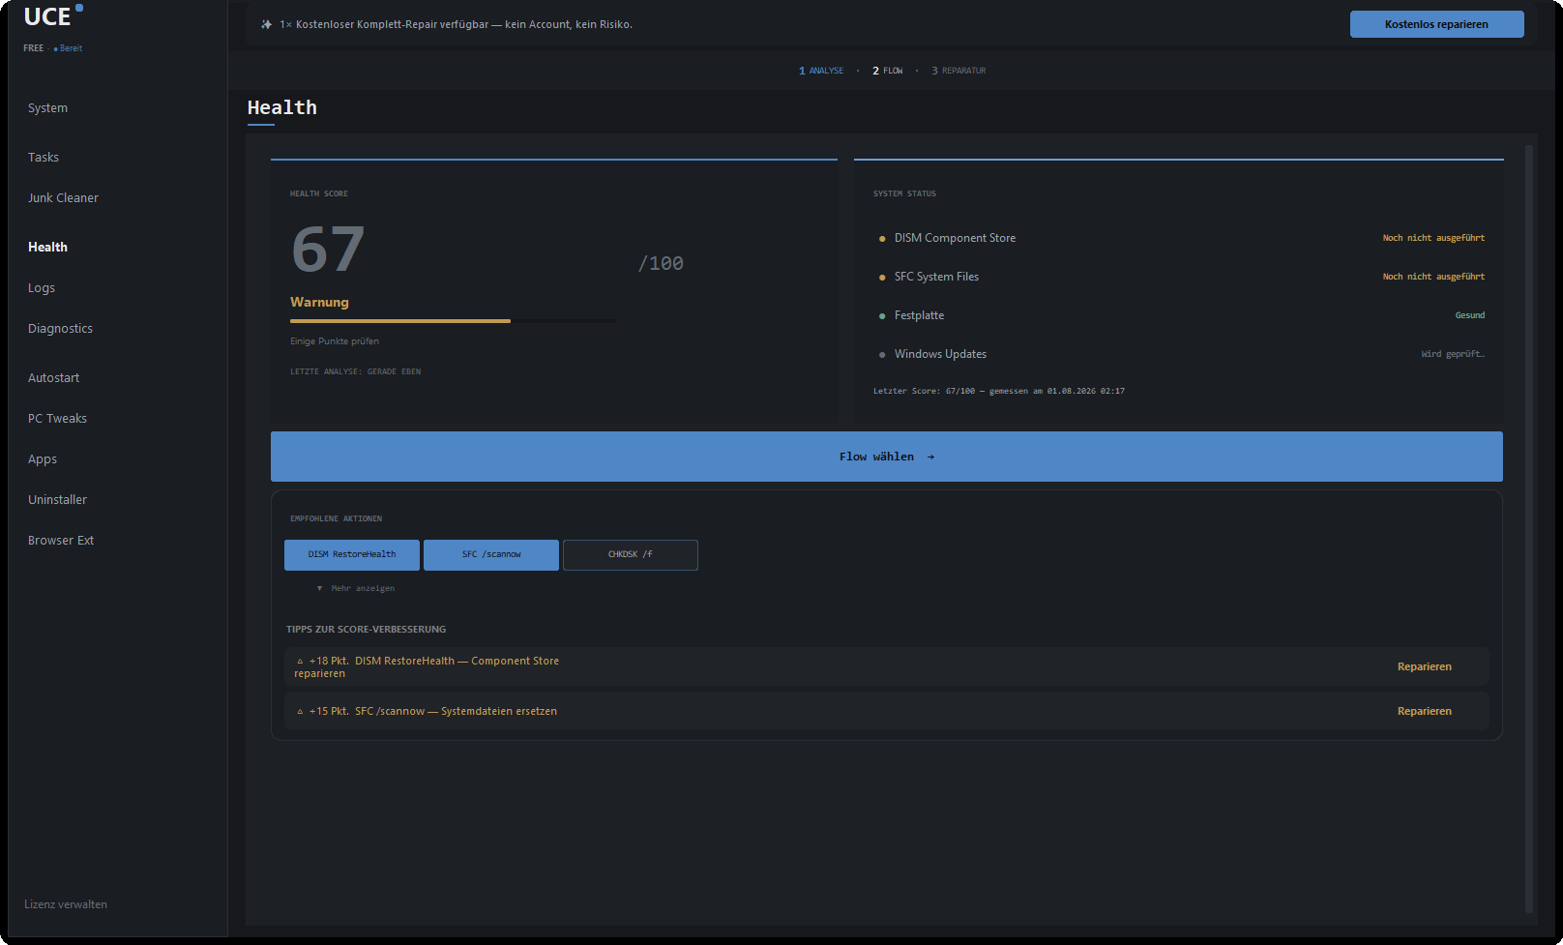Image resolution: width=1563 pixels, height=945 pixels.
Task: Click the Kostenloser Komplett-Repair banner text
Action: tap(456, 24)
